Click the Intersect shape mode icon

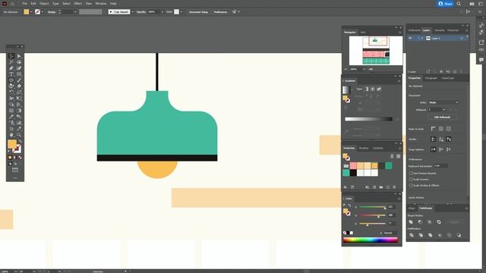(430, 222)
